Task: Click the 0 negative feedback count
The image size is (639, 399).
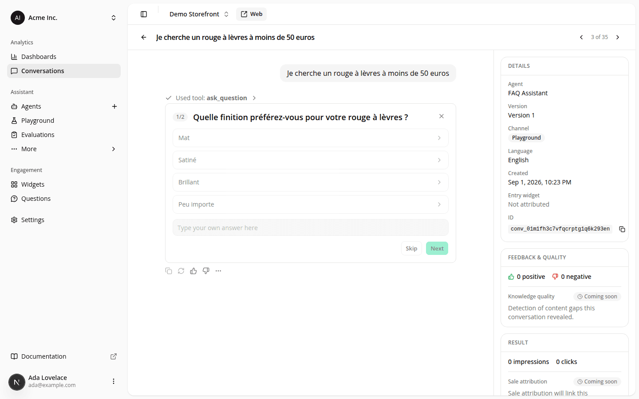Action: point(572,277)
